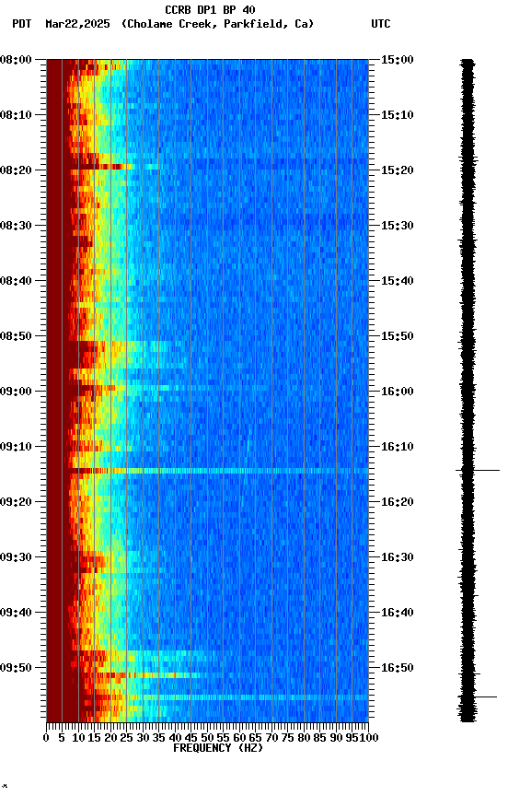Click the 08:50 PDT time label
The width and height of the screenshot is (508, 796).
tap(16, 336)
